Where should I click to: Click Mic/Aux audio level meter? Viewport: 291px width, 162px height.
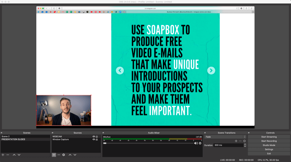(x=152, y=139)
